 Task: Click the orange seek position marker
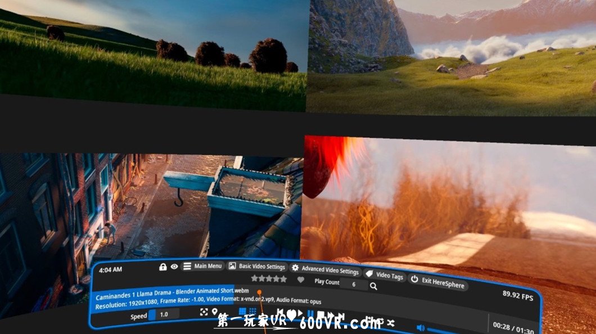point(259,292)
